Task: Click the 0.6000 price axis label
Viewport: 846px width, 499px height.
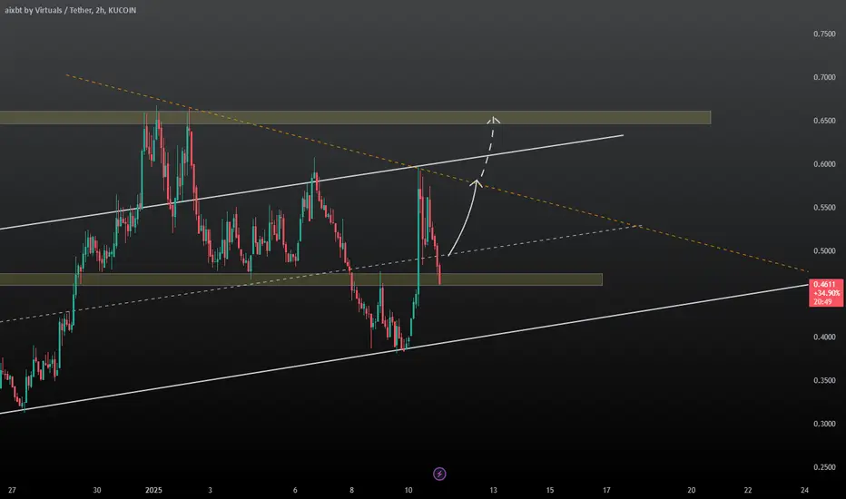Action: pos(824,164)
